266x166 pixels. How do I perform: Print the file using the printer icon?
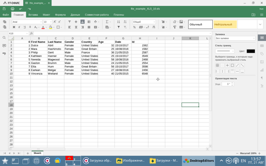(x=13, y=9)
